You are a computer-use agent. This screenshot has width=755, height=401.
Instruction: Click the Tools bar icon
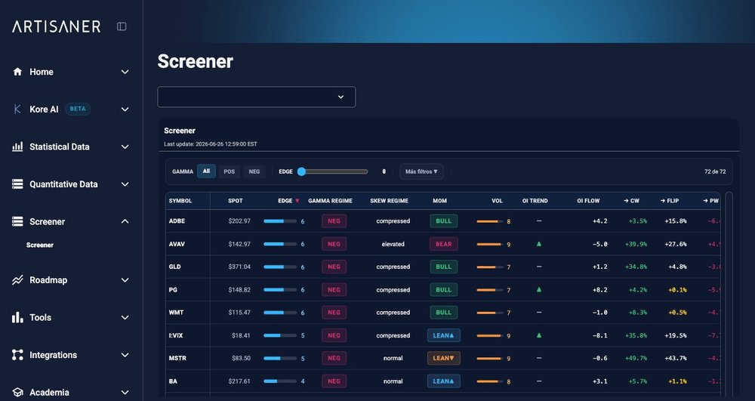click(17, 317)
